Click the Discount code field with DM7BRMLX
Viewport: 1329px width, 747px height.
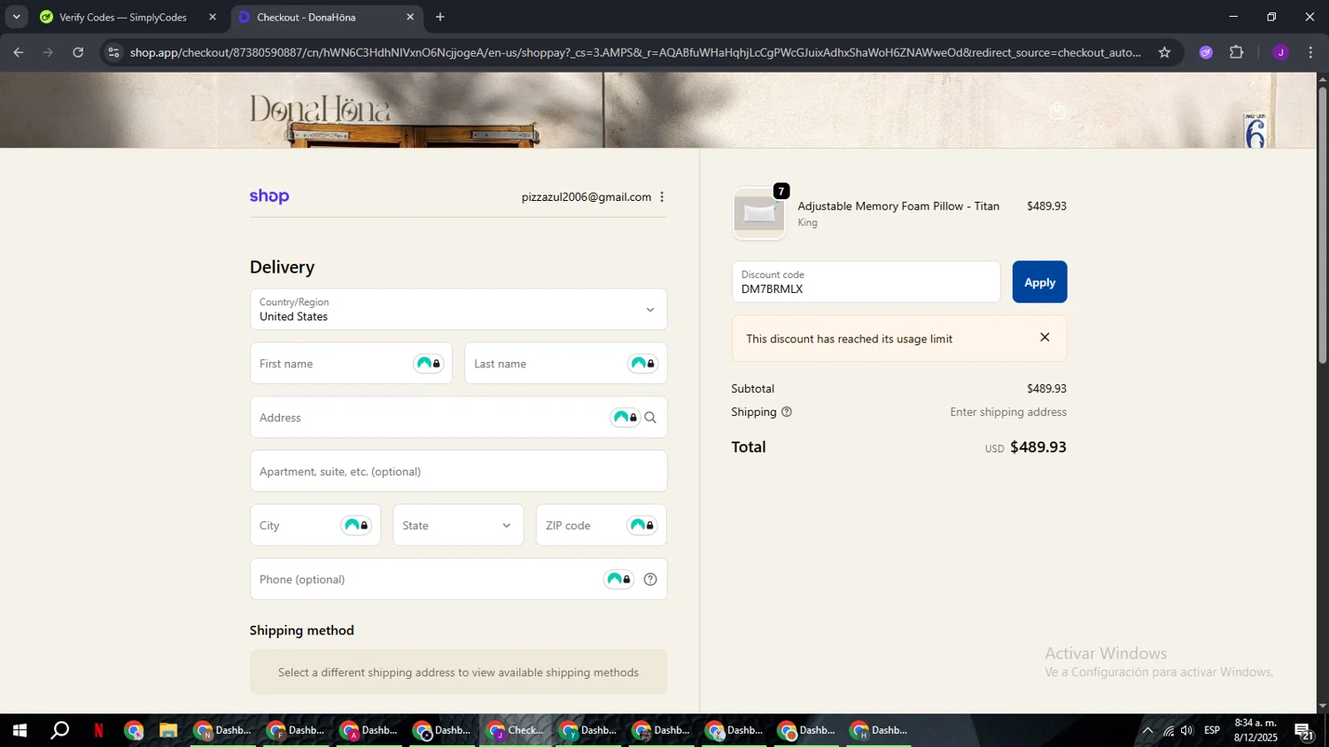(x=866, y=282)
